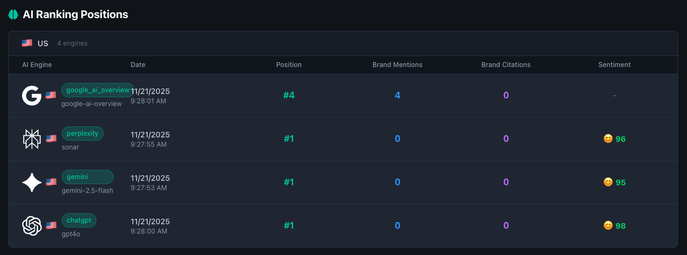687x255 pixels.
Task: Select the perplexity engine tag
Action: (82, 134)
